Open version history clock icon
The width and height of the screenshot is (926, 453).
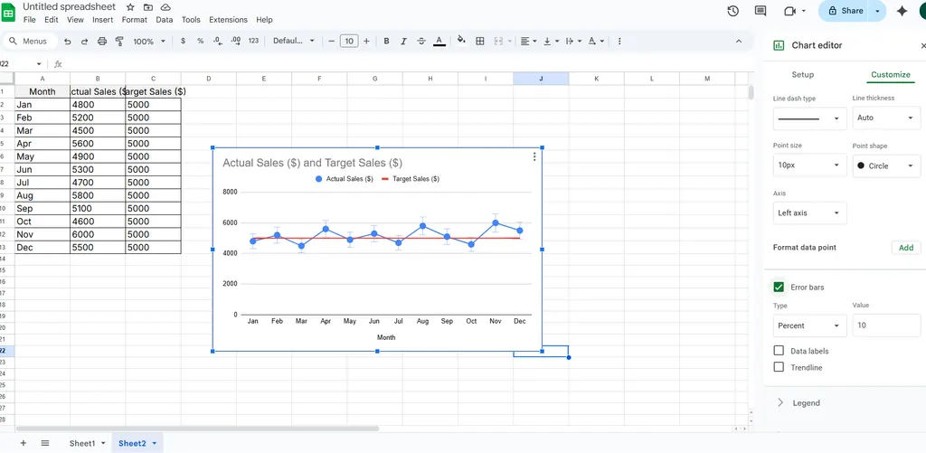click(732, 11)
